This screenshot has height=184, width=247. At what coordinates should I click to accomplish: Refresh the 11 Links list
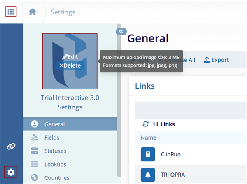click(x=145, y=124)
